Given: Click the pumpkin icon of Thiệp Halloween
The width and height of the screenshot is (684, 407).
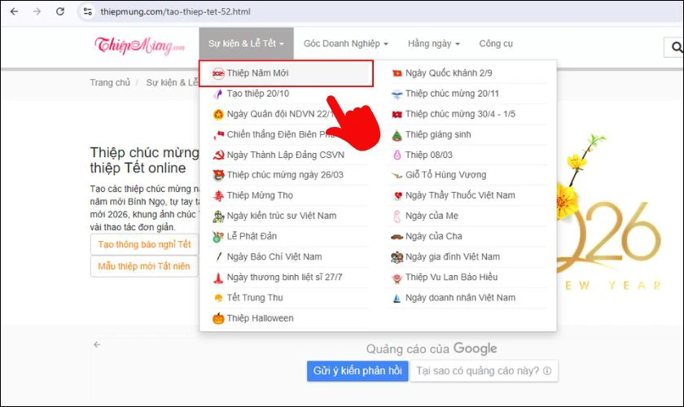Looking at the screenshot, I should pyautogui.click(x=218, y=318).
